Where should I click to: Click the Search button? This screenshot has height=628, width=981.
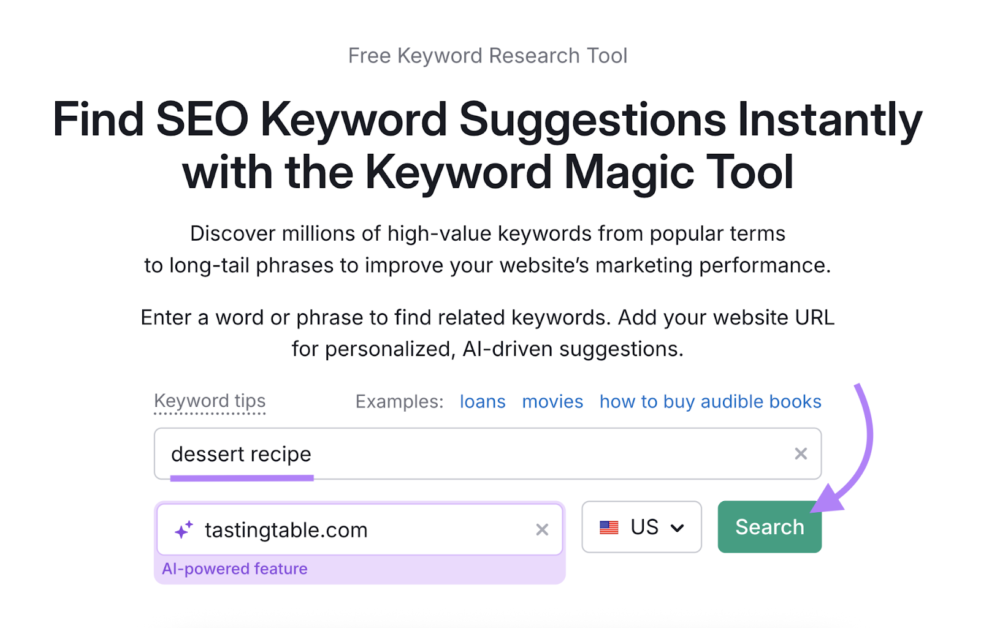769,526
